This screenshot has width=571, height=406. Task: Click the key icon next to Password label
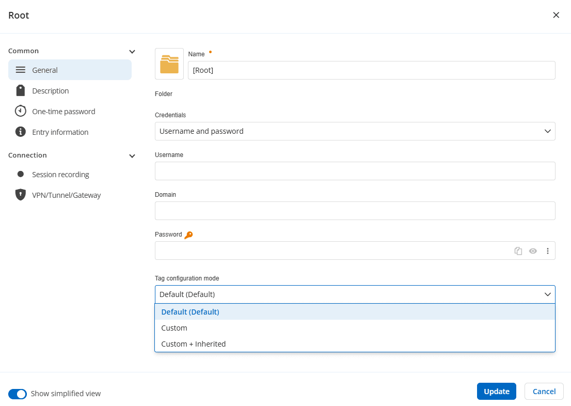click(x=188, y=234)
